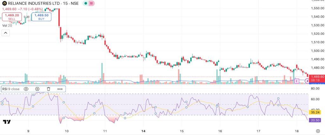The image size is (325, 135).
Task: Click the 1,550.00 price axis label
Action: click(317, 8)
